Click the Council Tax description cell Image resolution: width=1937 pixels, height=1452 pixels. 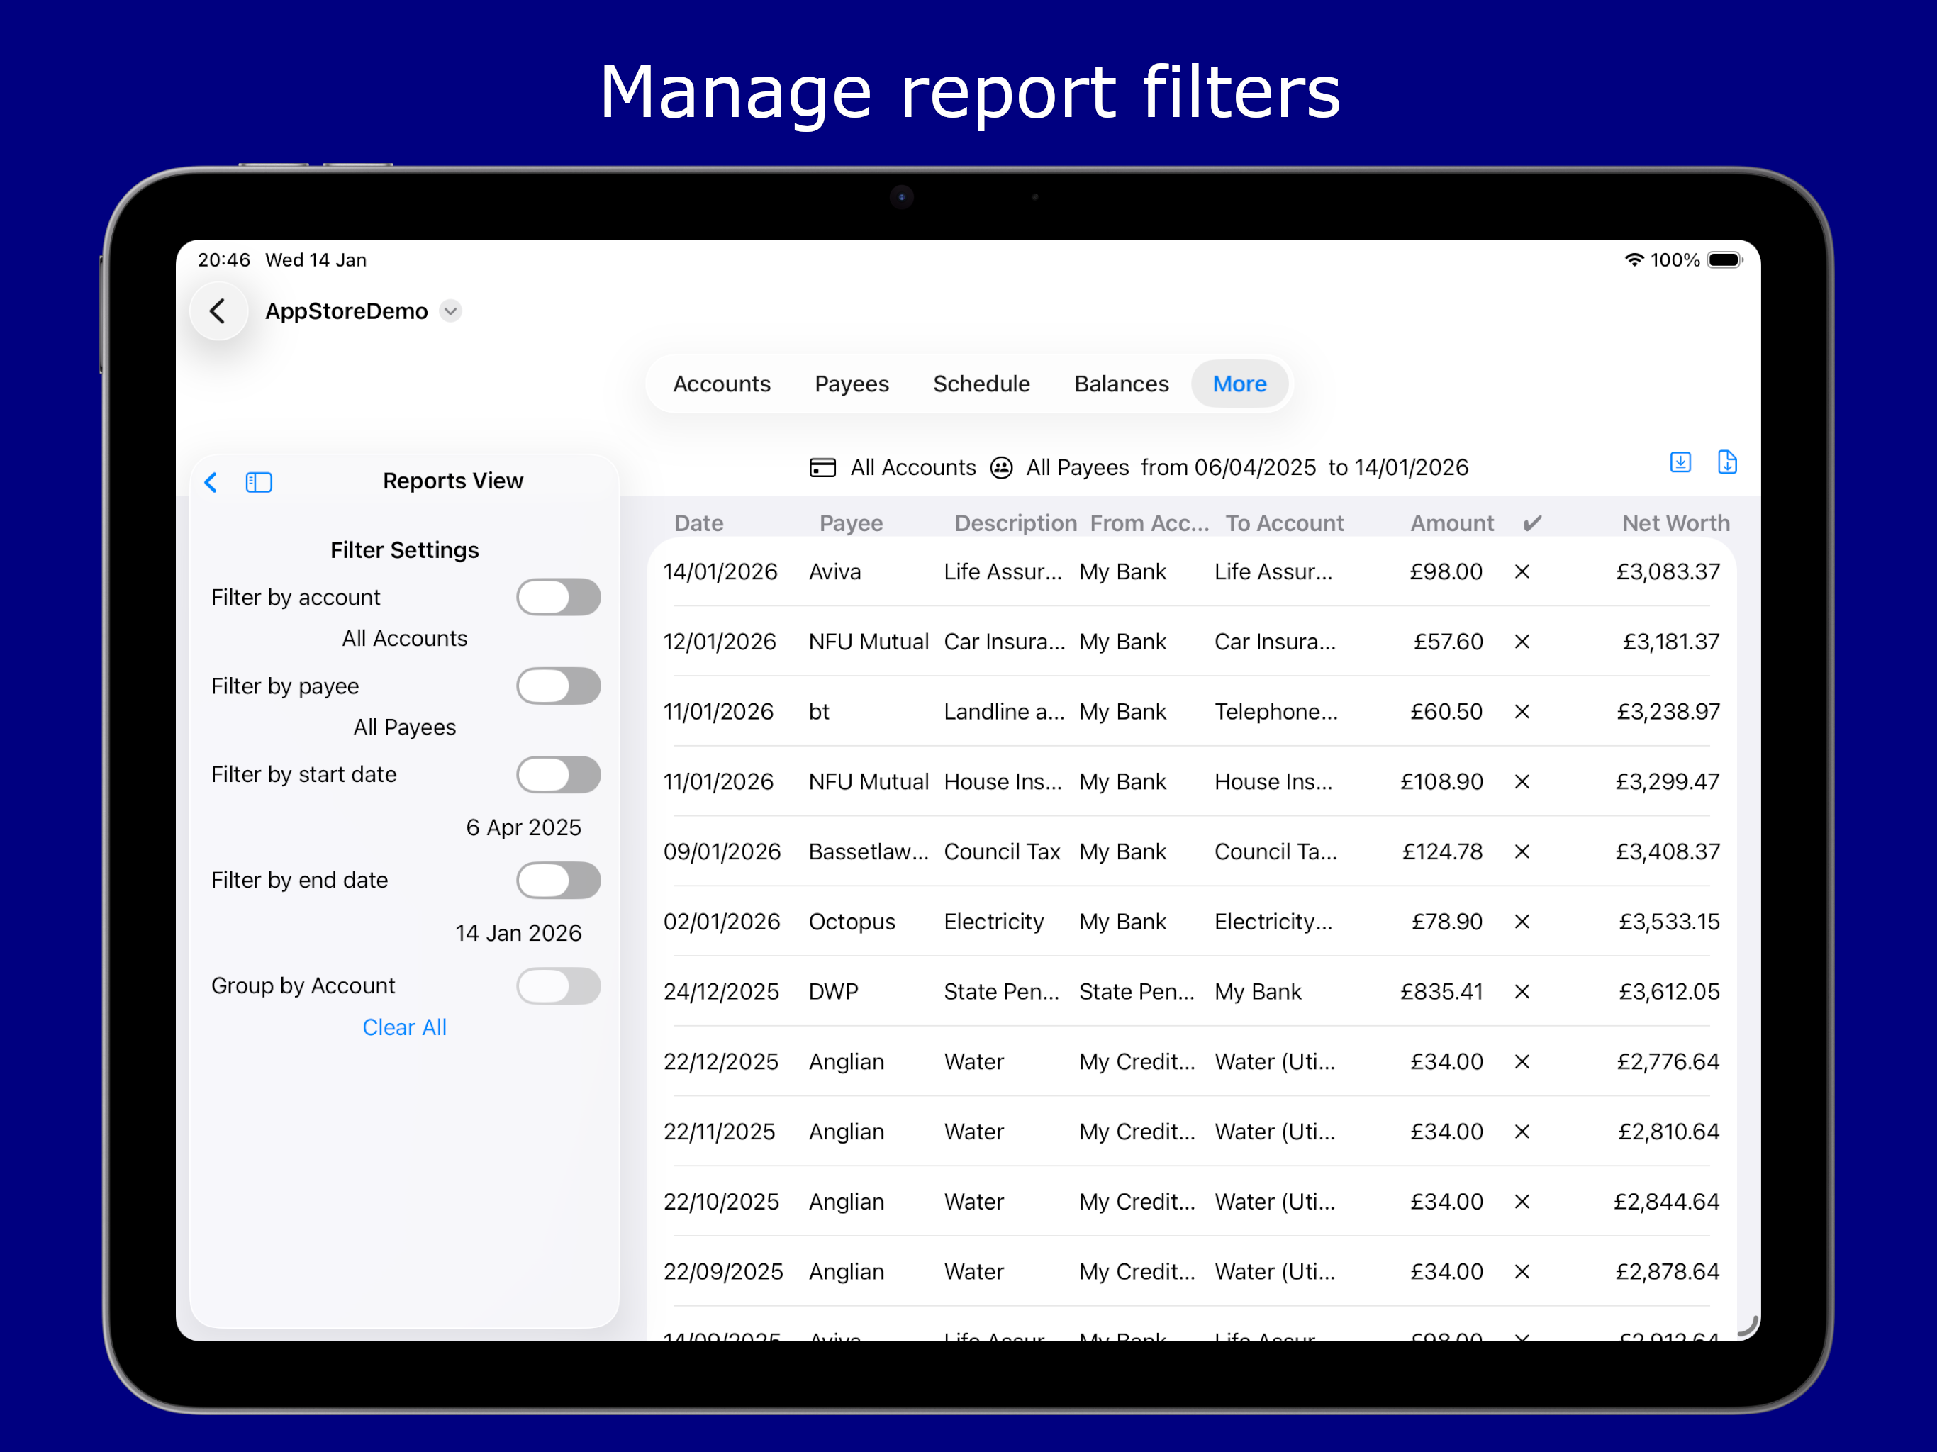tap(1002, 852)
